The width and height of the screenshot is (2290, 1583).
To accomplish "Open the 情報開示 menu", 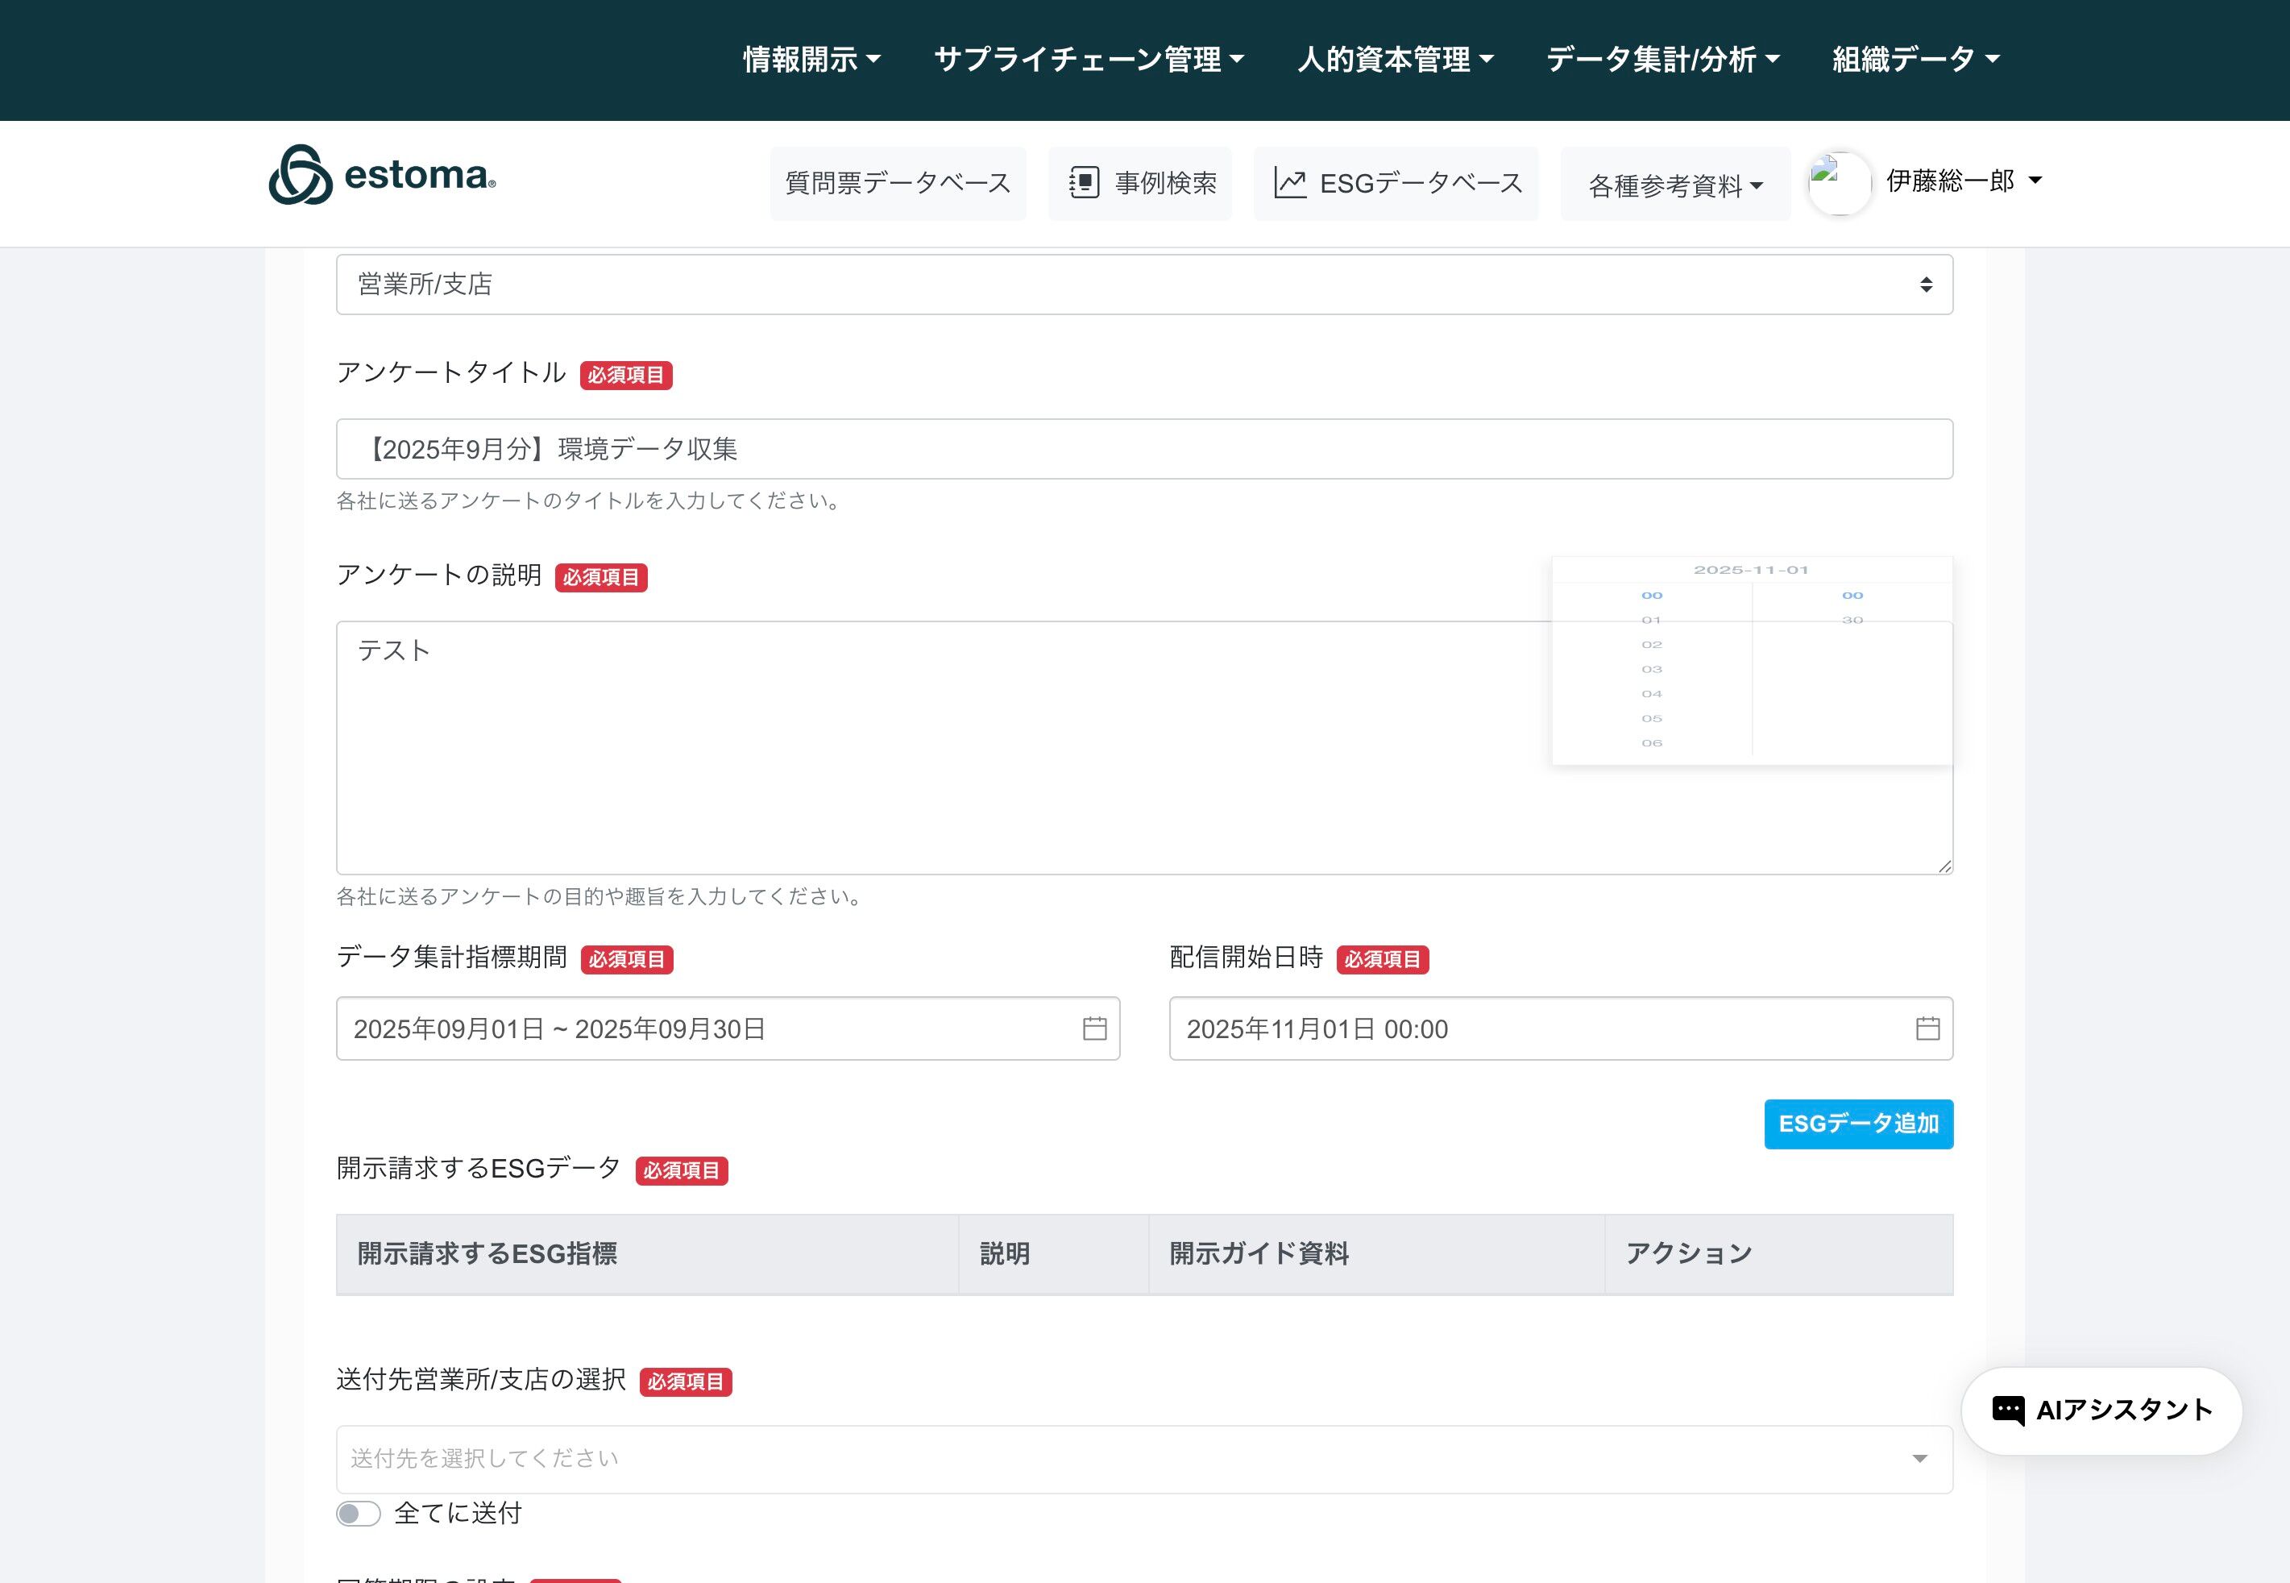I will pos(811,60).
